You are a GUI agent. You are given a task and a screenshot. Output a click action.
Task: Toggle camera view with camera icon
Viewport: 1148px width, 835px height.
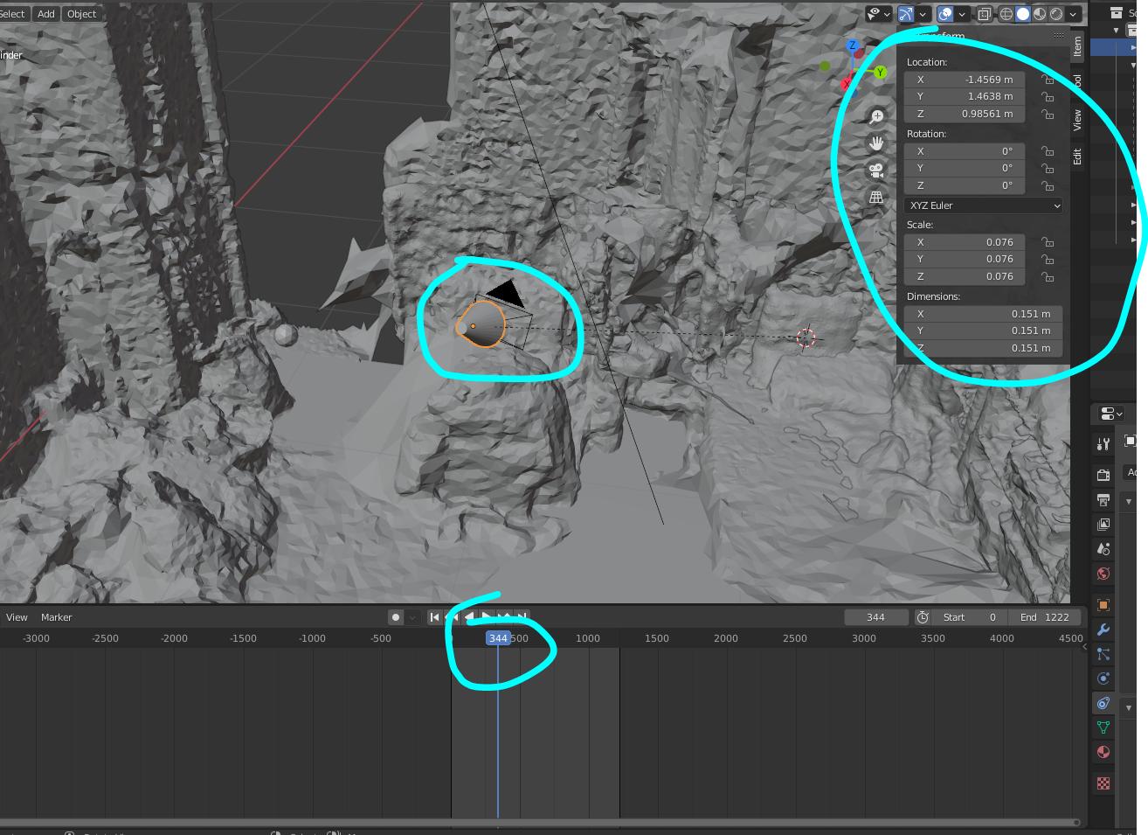pyautogui.click(x=876, y=170)
